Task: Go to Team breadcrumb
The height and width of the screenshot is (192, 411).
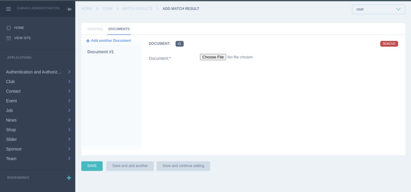Action: pos(107,9)
